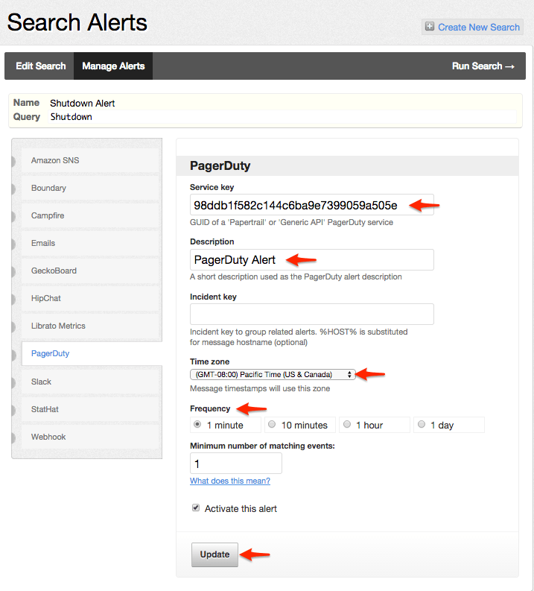Choose StatHat alert service
Image resolution: width=534 pixels, height=591 pixels.
coord(90,409)
